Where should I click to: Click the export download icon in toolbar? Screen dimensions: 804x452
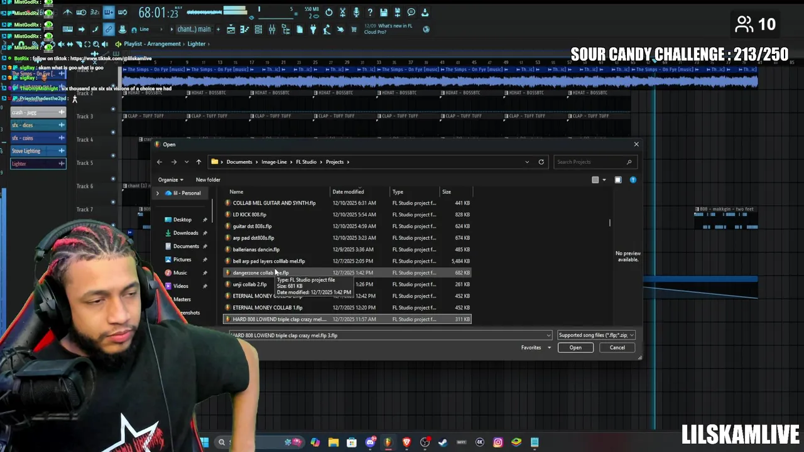pyautogui.click(x=425, y=13)
